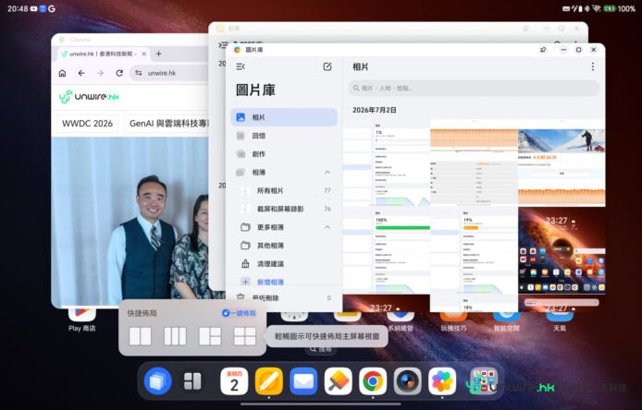Open the WWDC 2026 topic link
This screenshot has height=410, width=642.
coord(87,124)
